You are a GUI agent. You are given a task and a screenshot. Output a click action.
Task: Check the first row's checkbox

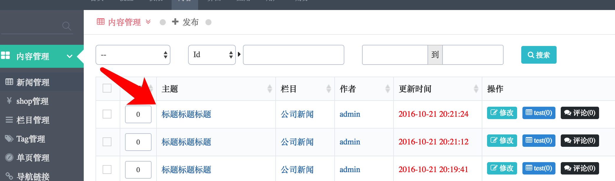tap(107, 114)
